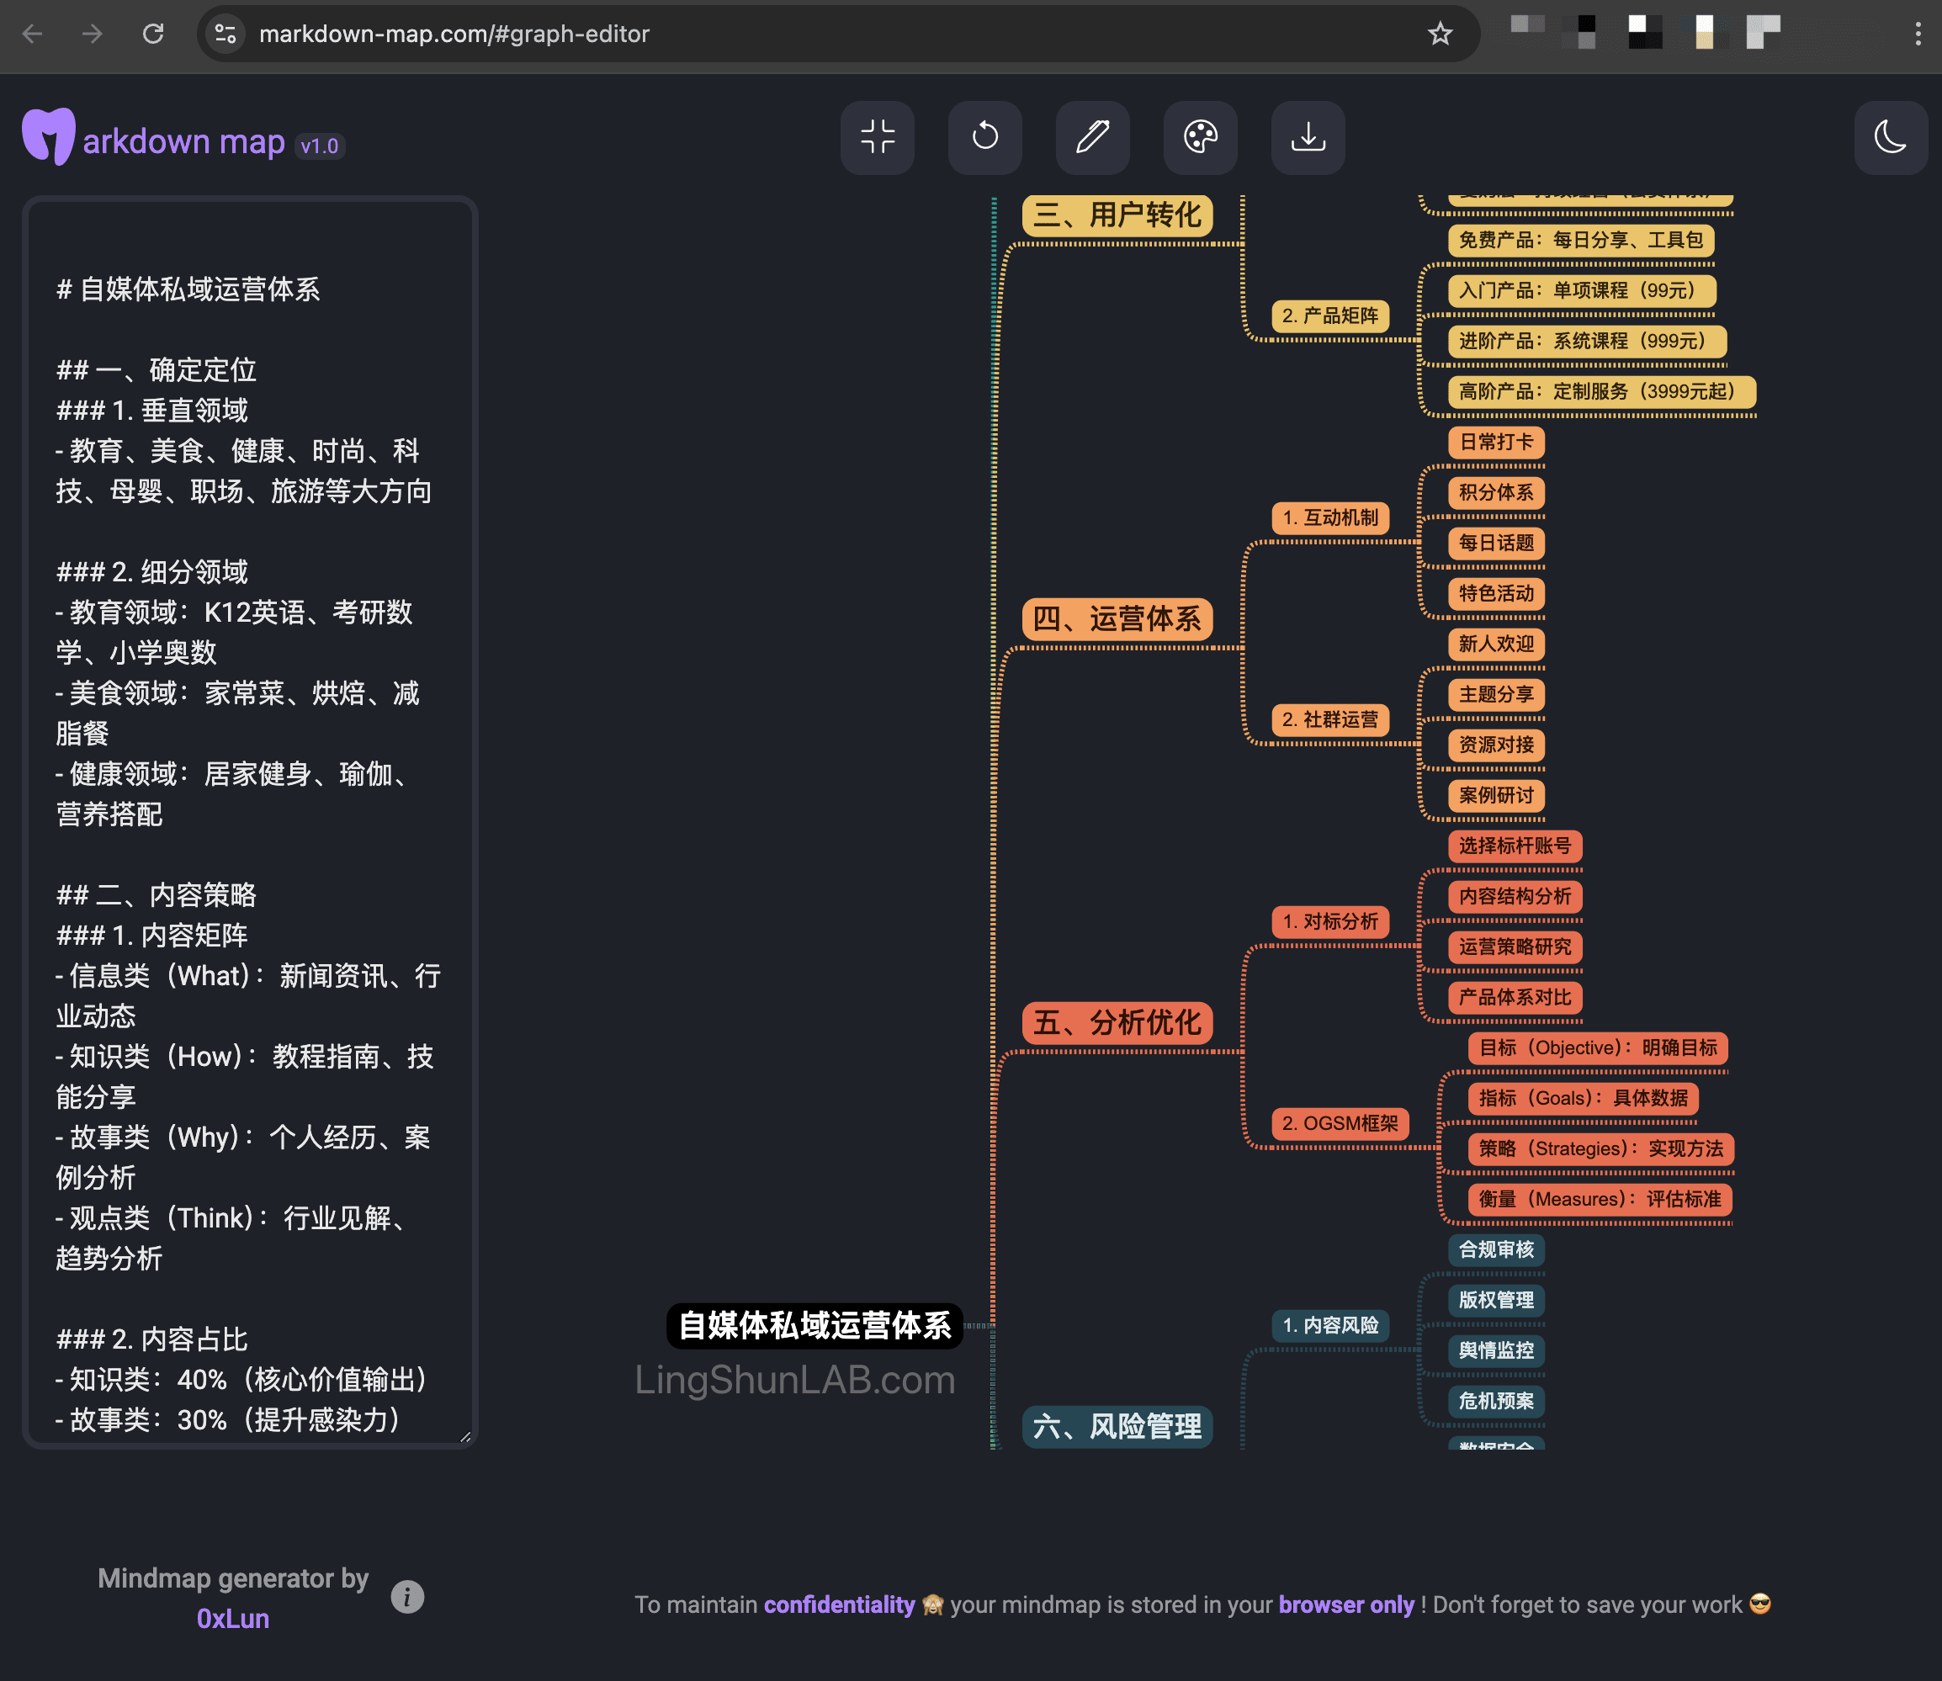
Task: Click the 案例研讨 node
Action: (x=1496, y=797)
